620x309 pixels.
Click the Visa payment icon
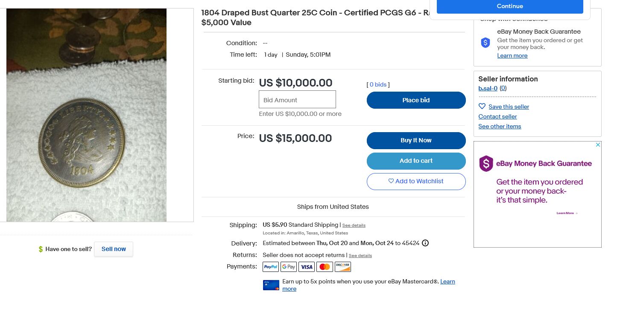(x=307, y=267)
